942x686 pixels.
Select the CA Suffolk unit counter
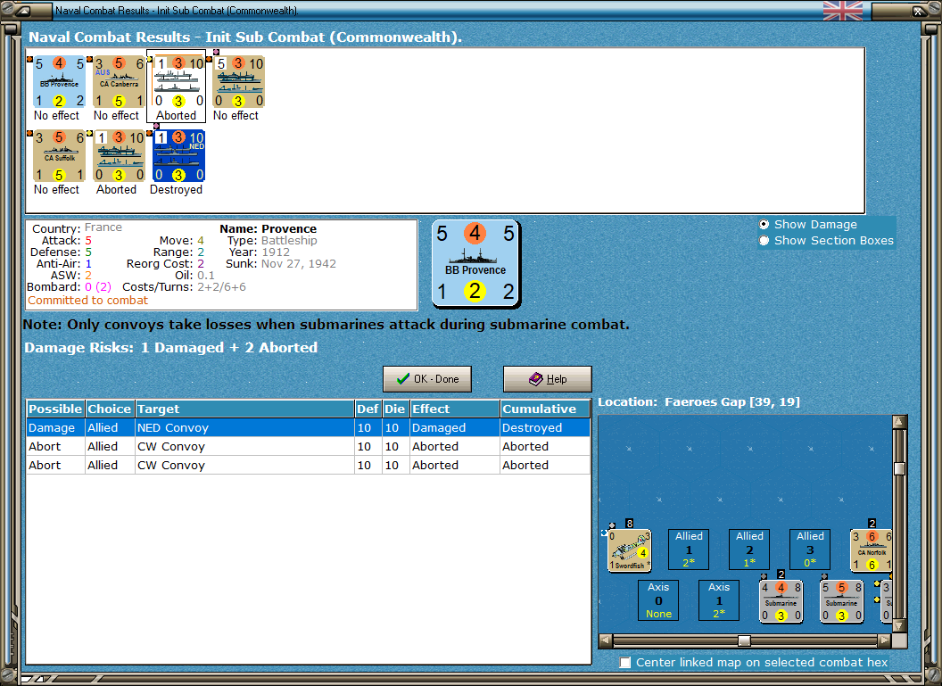tap(59, 155)
